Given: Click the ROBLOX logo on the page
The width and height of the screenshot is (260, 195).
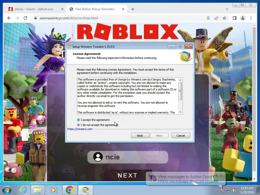Looking at the screenshot, I should click(128, 32).
